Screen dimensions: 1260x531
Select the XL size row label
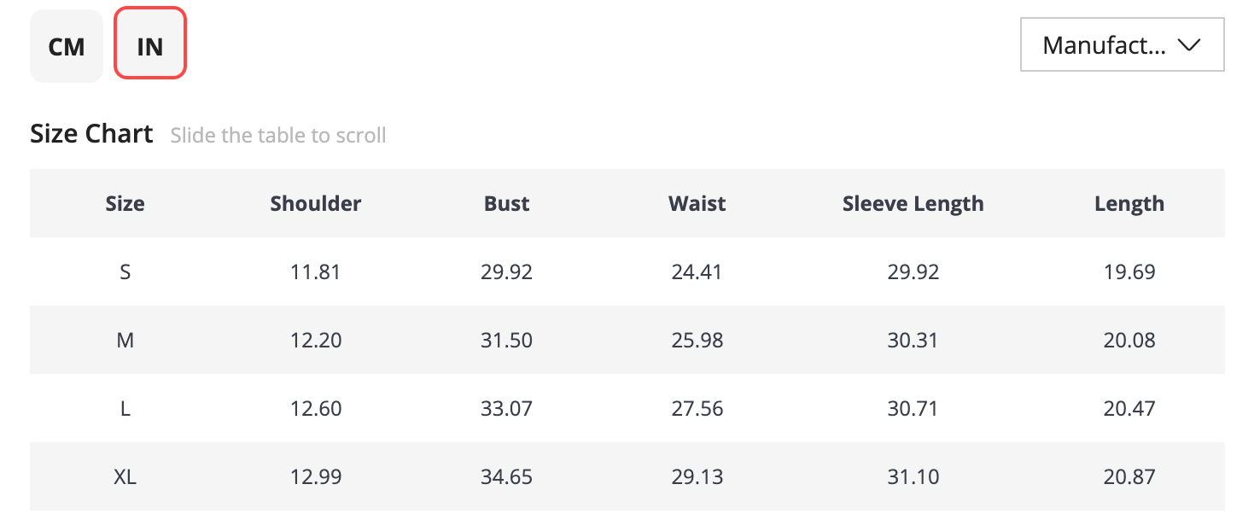coord(125,476)
